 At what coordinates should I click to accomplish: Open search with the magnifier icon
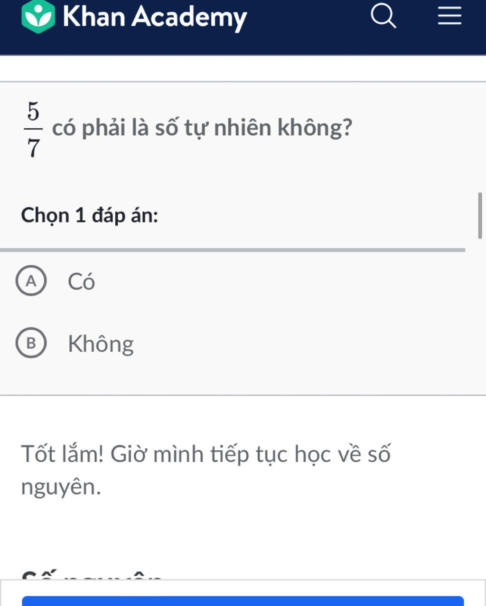coord(383,17)
